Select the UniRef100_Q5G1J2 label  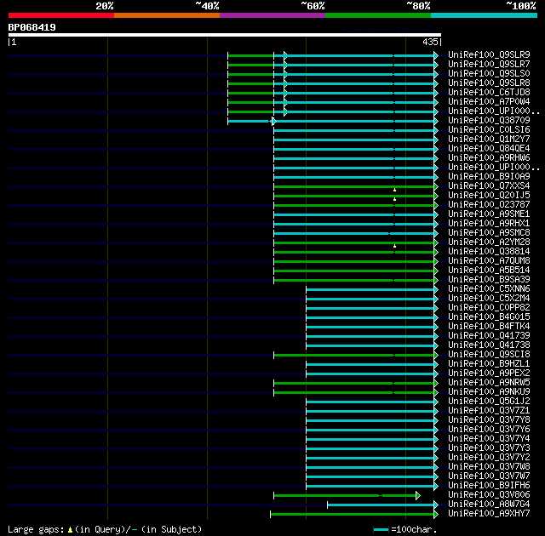[x=489, y=402]
